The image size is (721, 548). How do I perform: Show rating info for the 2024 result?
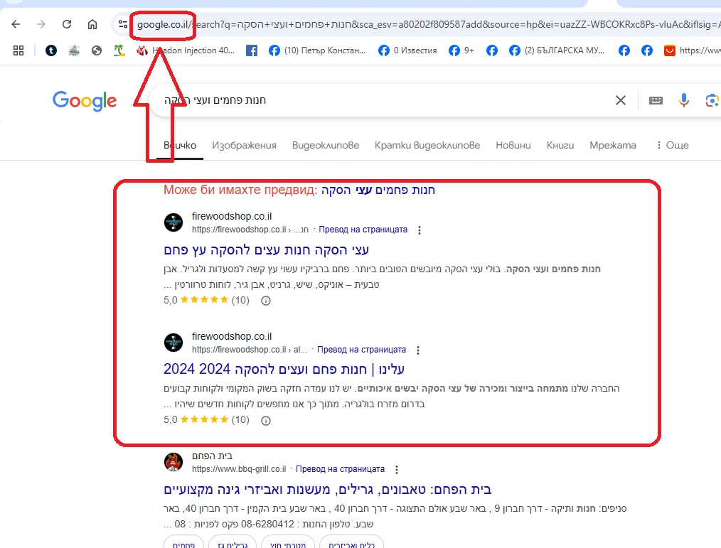pyautogui.click(x=266, y=421)
